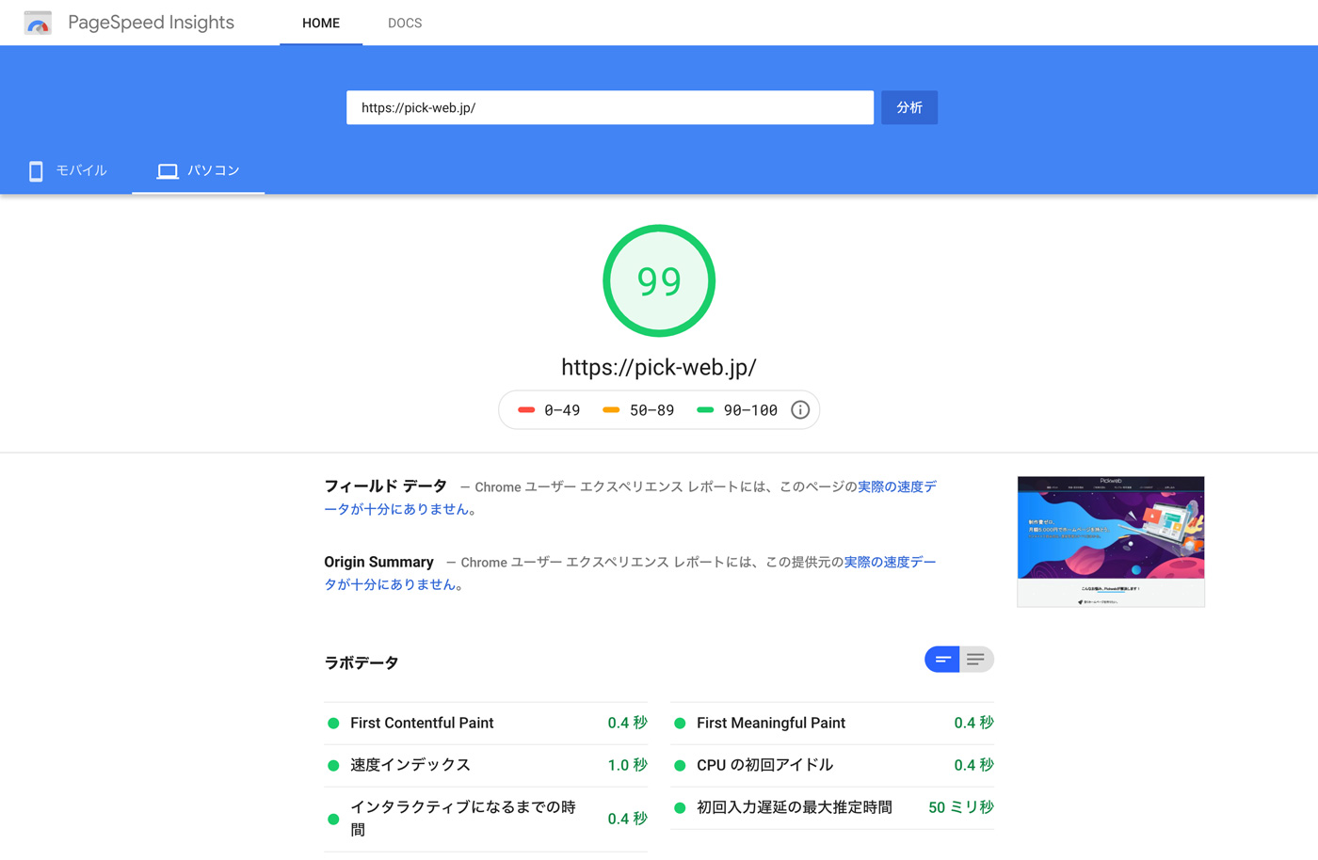Click the First Meaningful Paint metric

coord(832,723)
